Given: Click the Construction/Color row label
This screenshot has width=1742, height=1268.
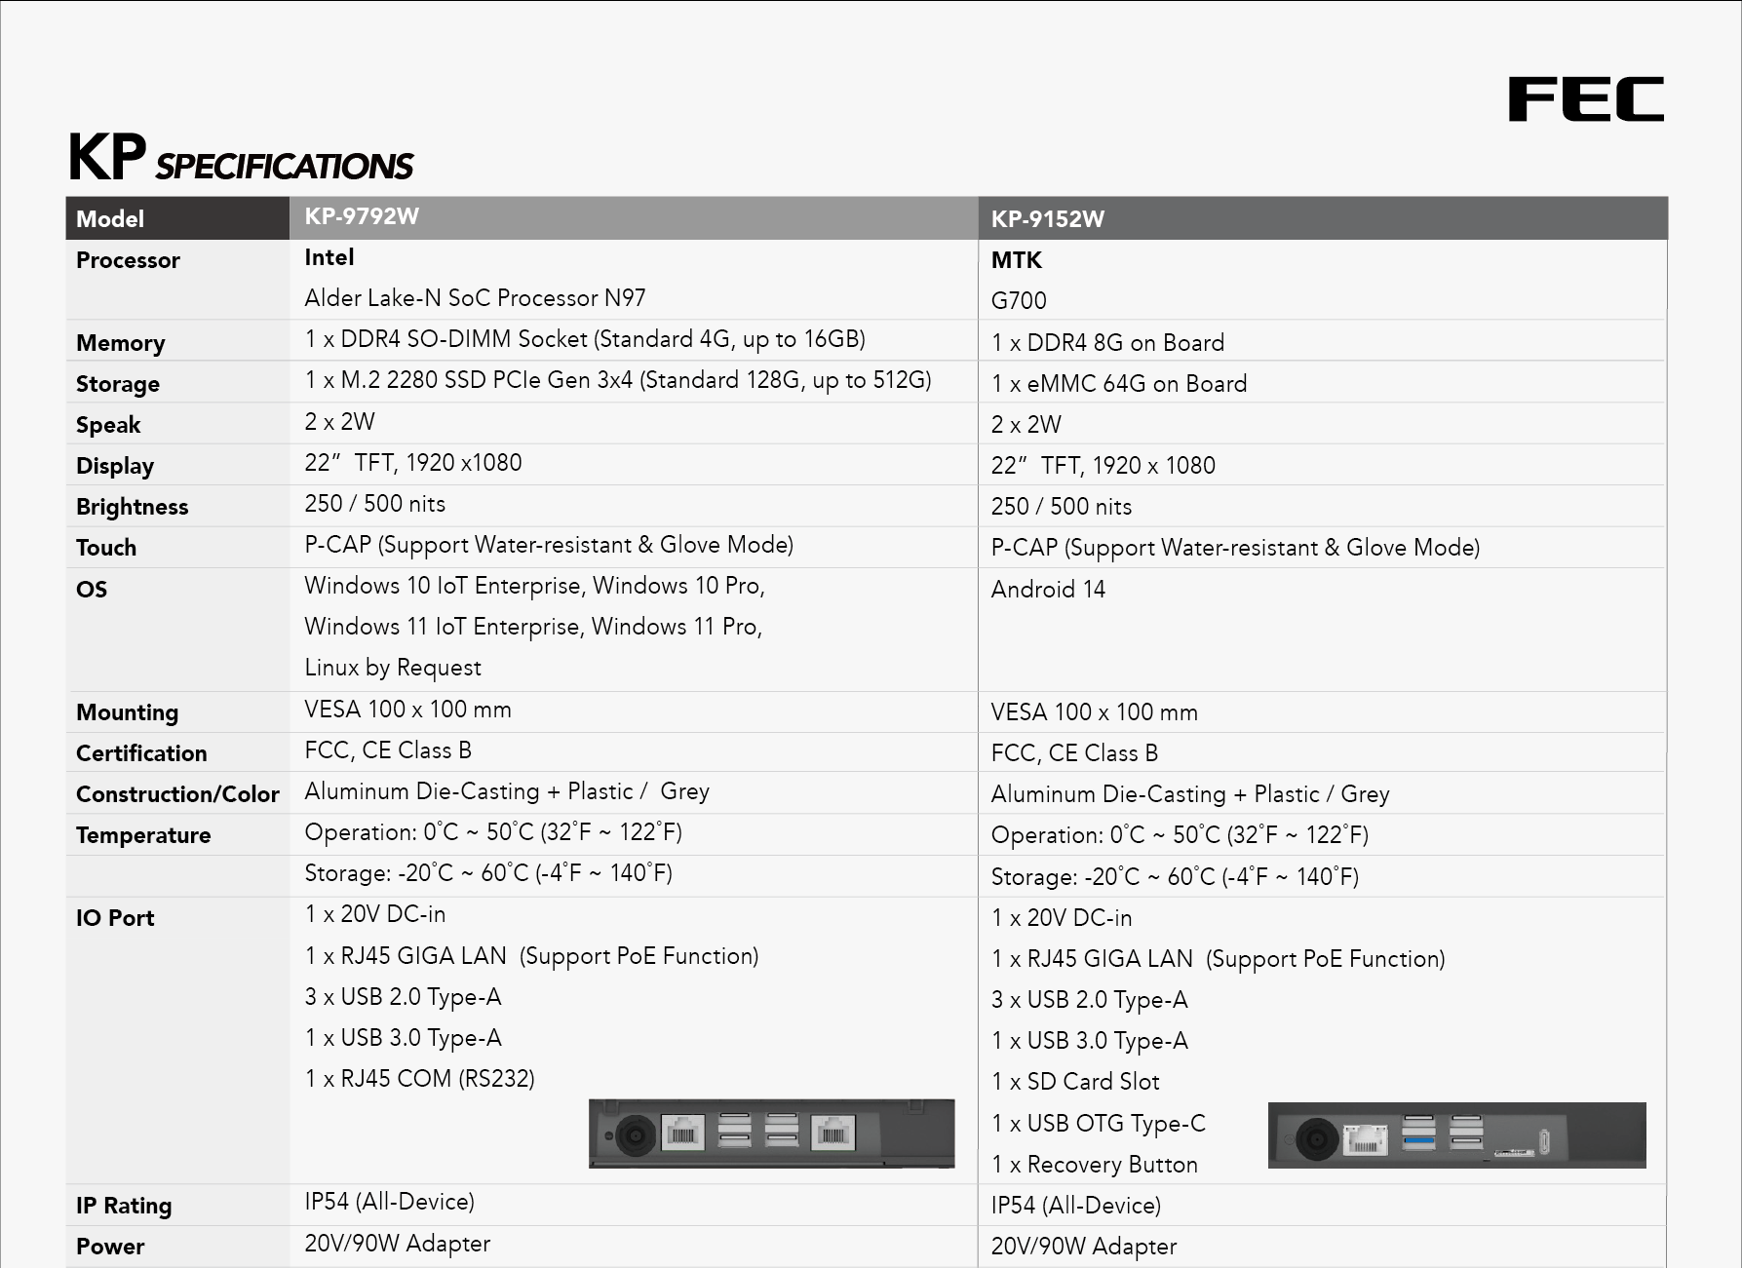Looking at the screenshot, I should click(177, 794).
